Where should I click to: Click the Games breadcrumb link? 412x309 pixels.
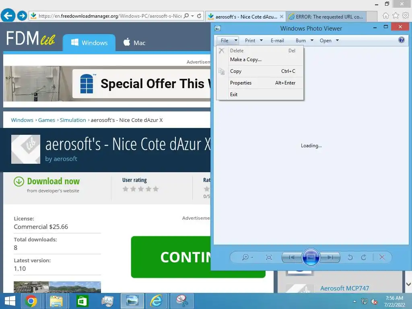click(47, 120)
